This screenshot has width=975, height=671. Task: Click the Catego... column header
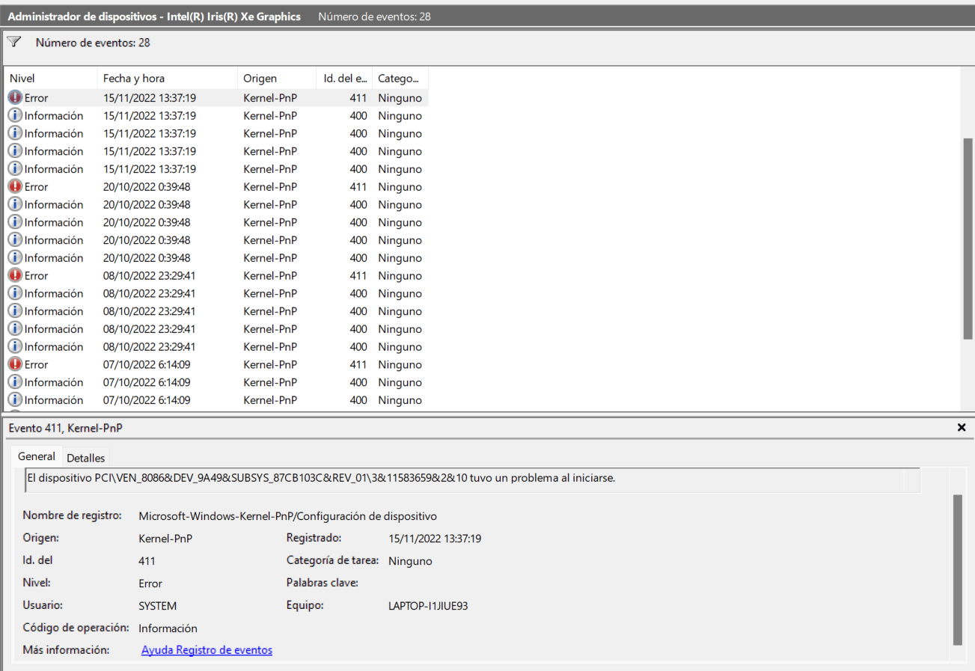tap(400, 79)
